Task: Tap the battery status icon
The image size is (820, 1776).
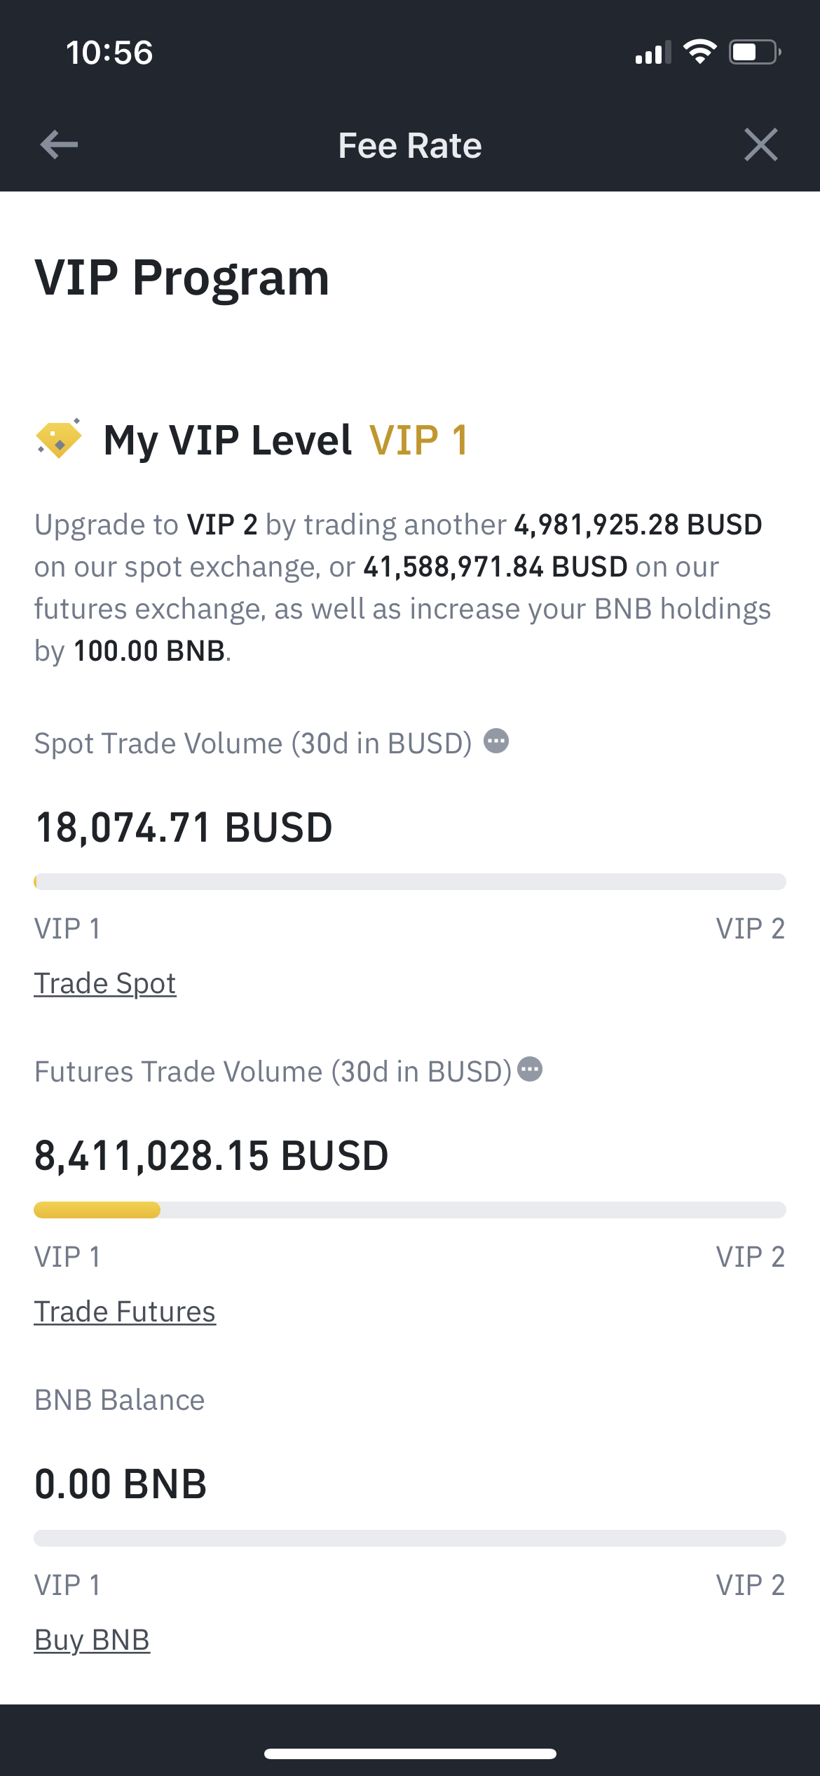Action: (x=755, y=52)
